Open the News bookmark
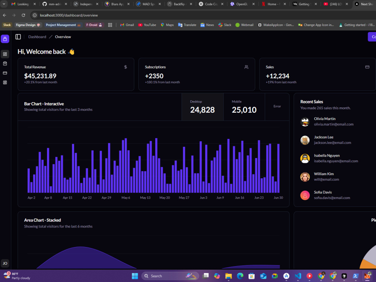The image size is (376, 282). (208, 25)
